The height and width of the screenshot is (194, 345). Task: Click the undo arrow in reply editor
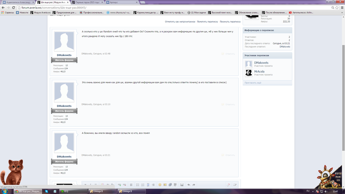pos(189,185)
